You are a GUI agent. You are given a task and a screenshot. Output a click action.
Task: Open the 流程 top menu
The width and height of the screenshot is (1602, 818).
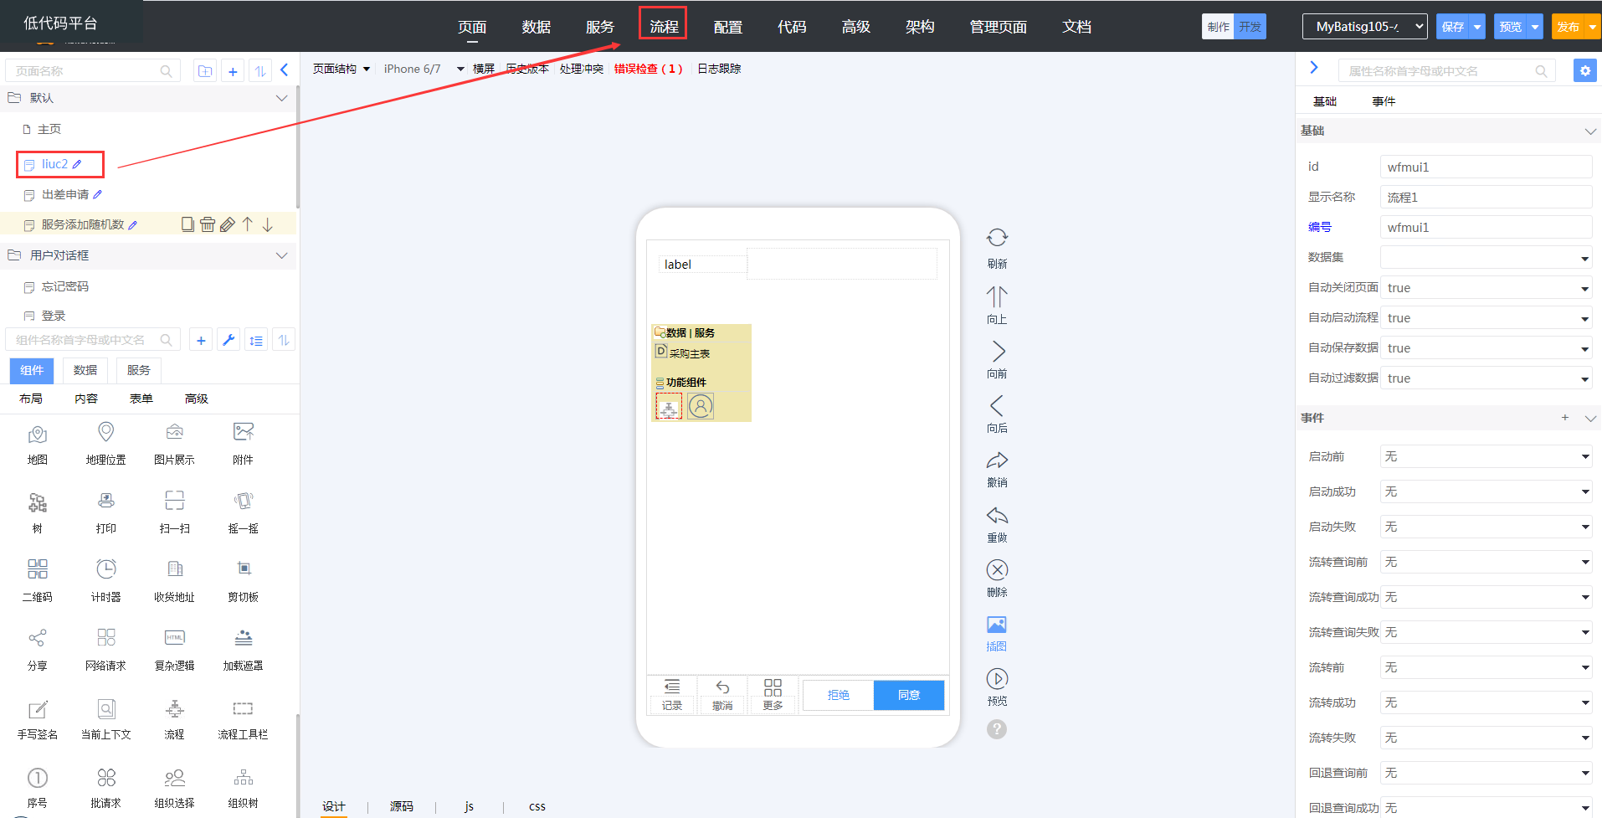[663, 27]
